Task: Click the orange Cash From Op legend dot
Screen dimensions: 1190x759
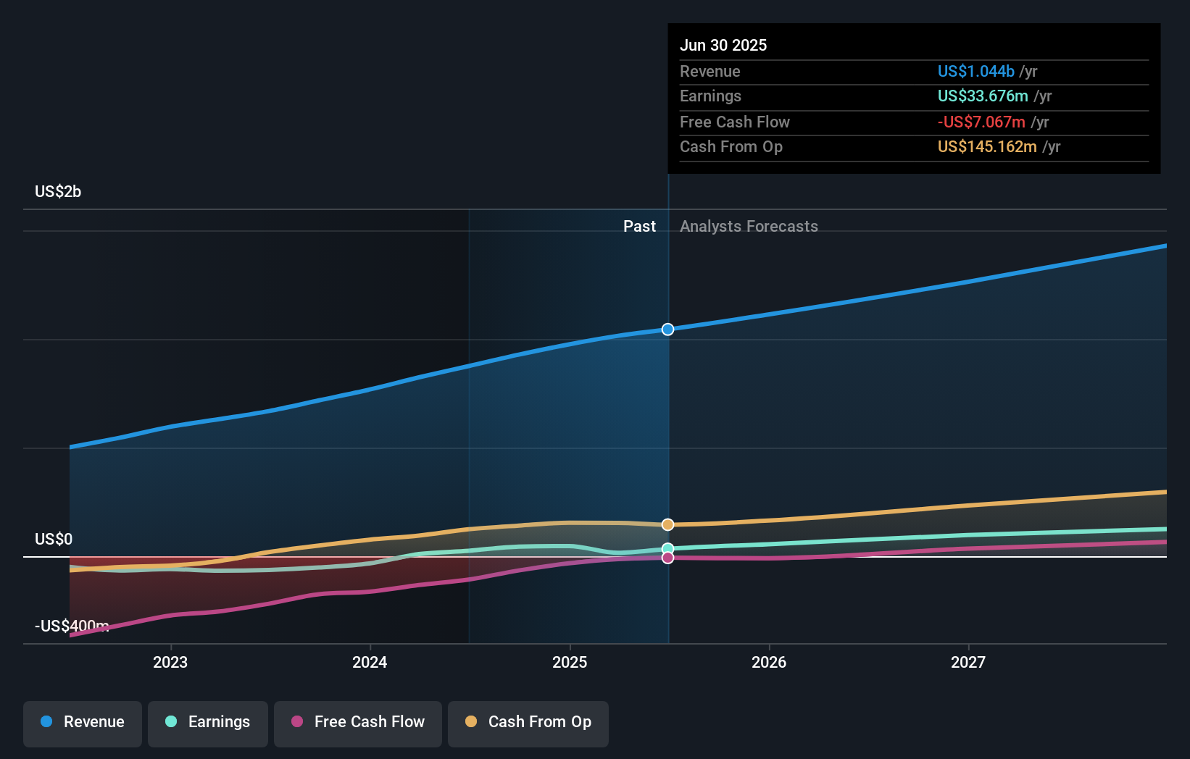Action: [x=471, y=721]
